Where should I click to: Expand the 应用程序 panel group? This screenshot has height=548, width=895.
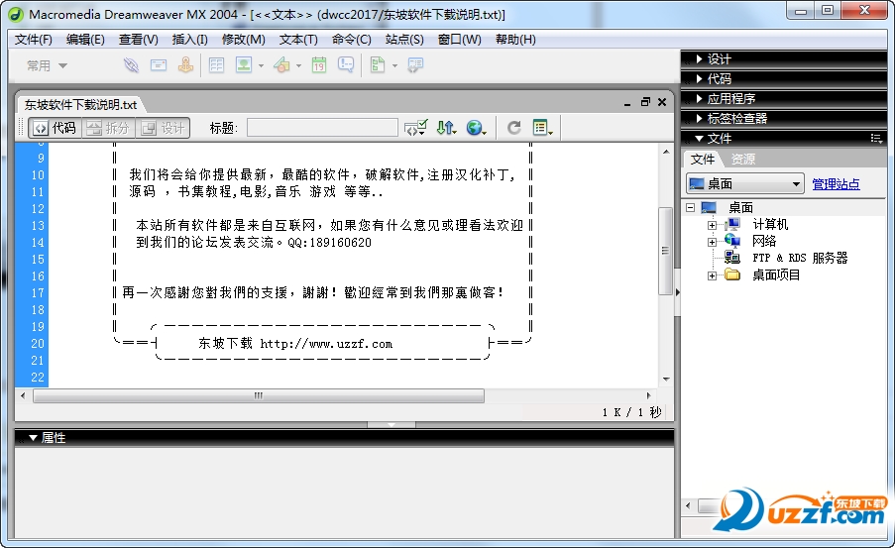coord(699,99)
